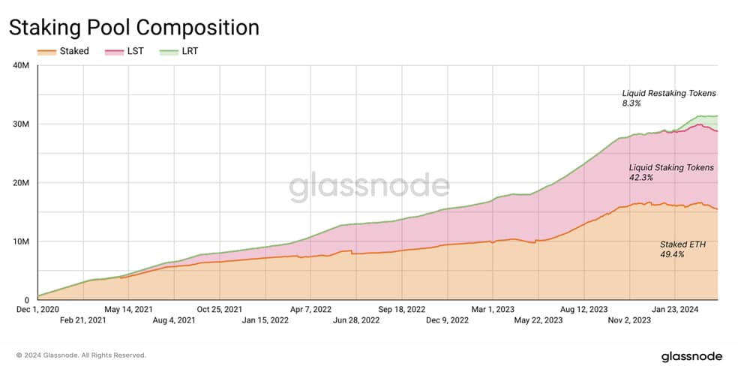Click the Sep 18, 2022 date label
This screenshot has height=375, width=738.
(401, 309)
